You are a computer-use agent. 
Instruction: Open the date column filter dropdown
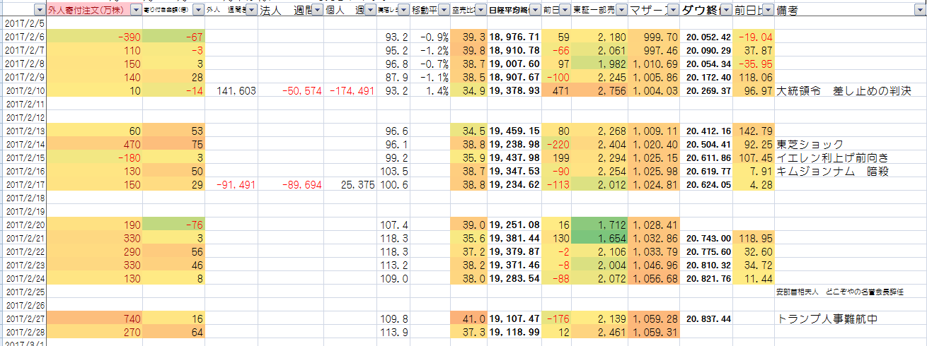pyautogui.click(x=38, y=11)
